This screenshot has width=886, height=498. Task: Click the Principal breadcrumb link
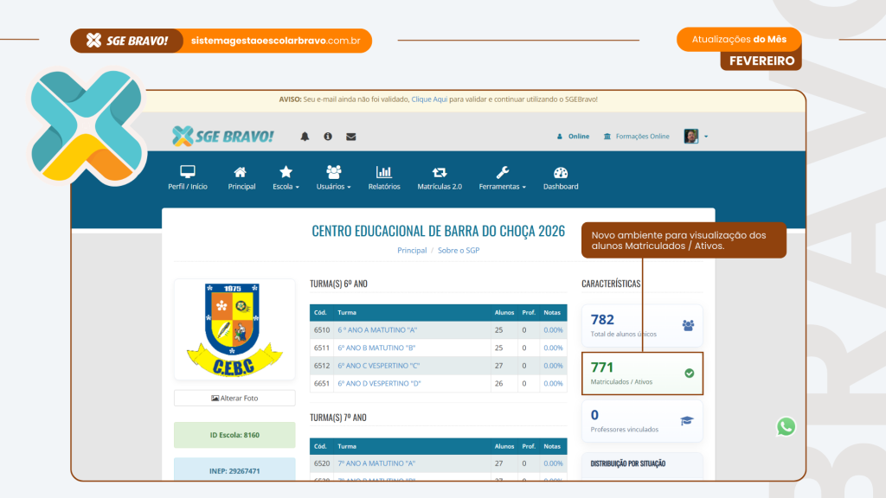click(412, 251)
